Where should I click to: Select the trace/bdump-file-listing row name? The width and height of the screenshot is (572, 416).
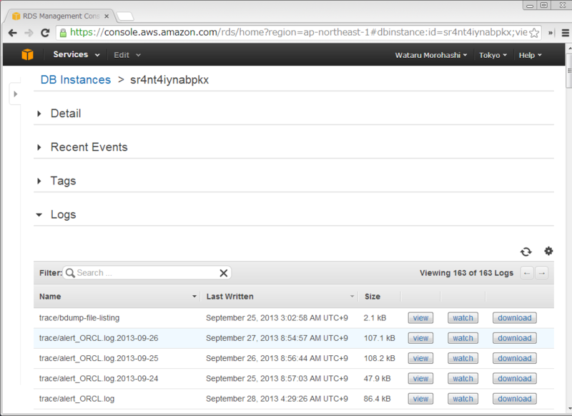coord(79,318)
